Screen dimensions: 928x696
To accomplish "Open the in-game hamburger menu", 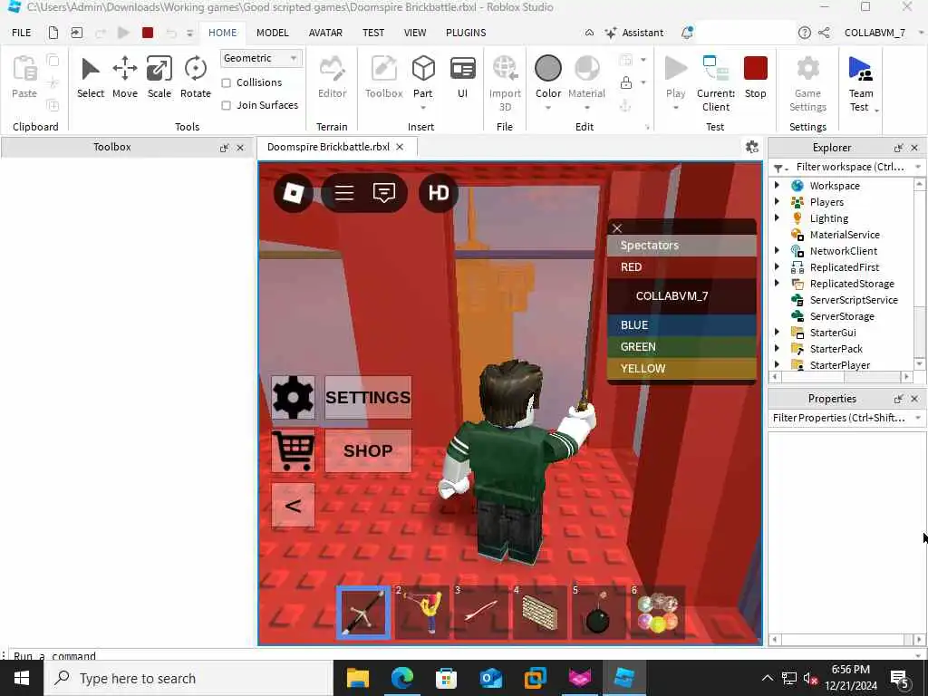I will (x=344, y=193).
